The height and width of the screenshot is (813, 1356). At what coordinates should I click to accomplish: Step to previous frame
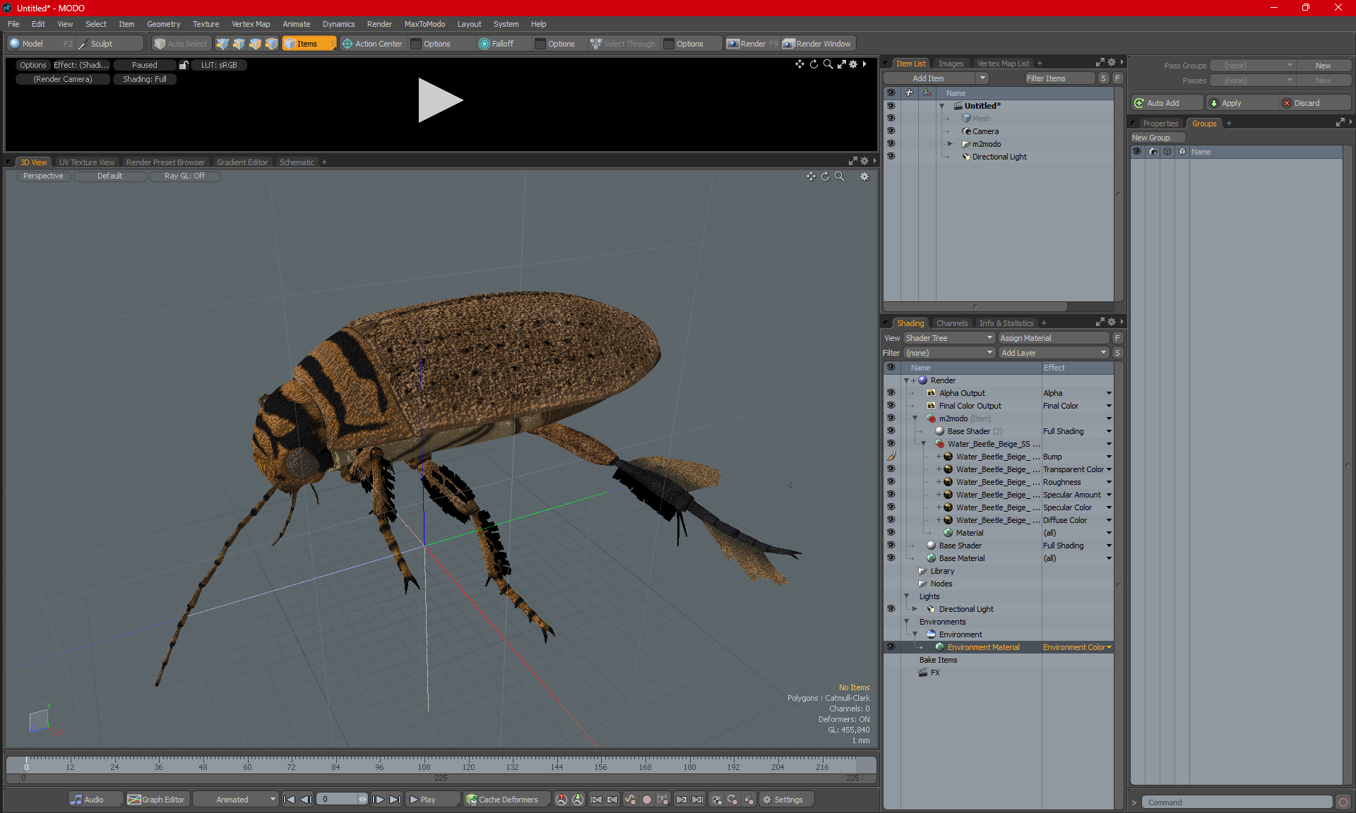point(306,800)
